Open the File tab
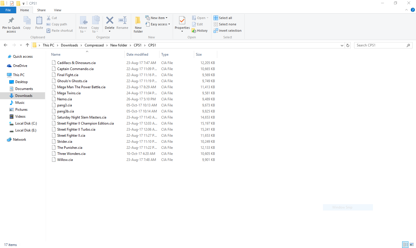The image size is (416, 248). click(8, 10)
